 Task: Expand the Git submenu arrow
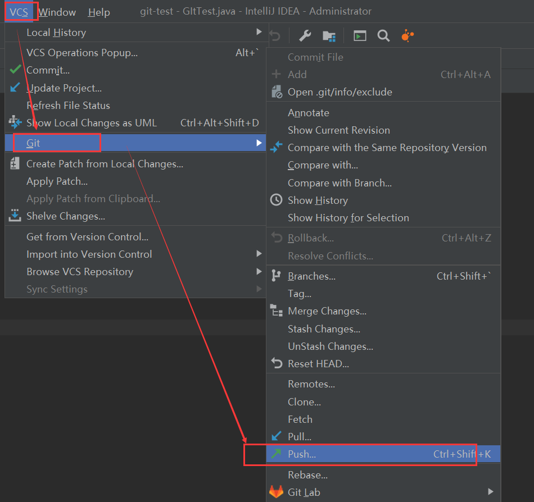(259, 143)
